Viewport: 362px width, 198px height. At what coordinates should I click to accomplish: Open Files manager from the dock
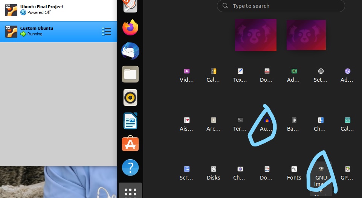(130, 74)
